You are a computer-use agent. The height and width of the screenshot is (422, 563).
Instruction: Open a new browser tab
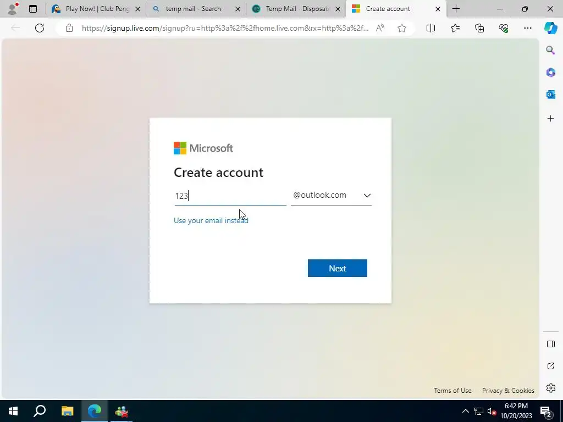click(x=456, y=9)
